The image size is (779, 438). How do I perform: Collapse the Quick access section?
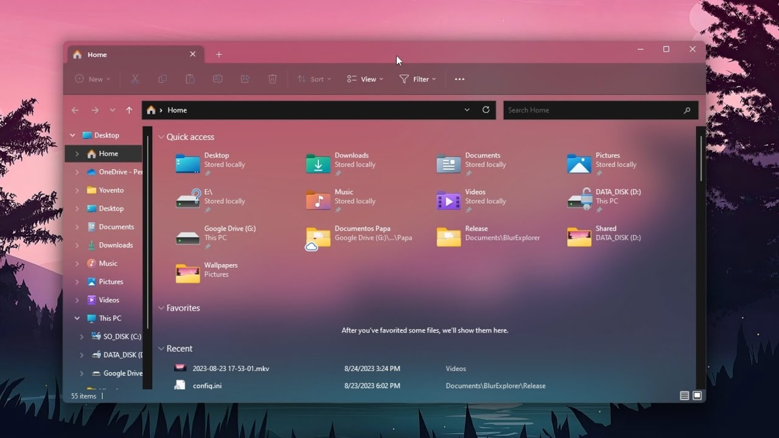[x=161, y=137]
